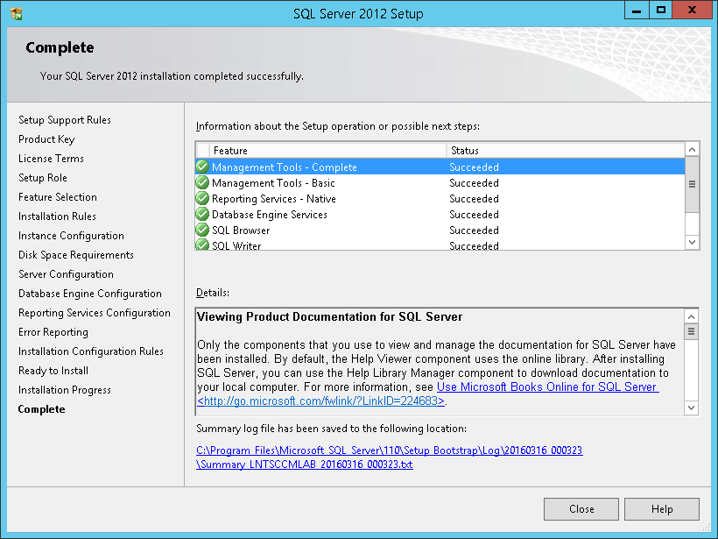Select the SQL Writer feature row
The height and width of the screenshot is (539, 718).
coord(440,245)
